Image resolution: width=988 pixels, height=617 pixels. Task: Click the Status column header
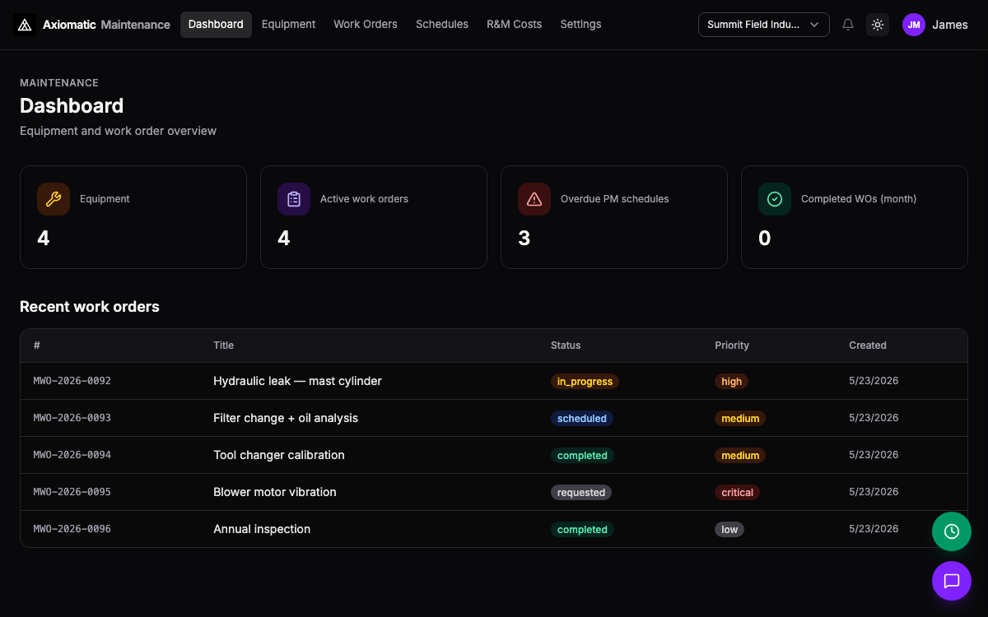tap(566, 346)
